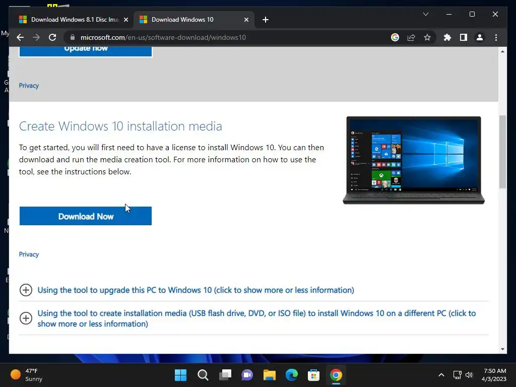Viewport: 516px width, 387px height.
Task: Expand create installation media section plus icon
Action: pos(26,318)
